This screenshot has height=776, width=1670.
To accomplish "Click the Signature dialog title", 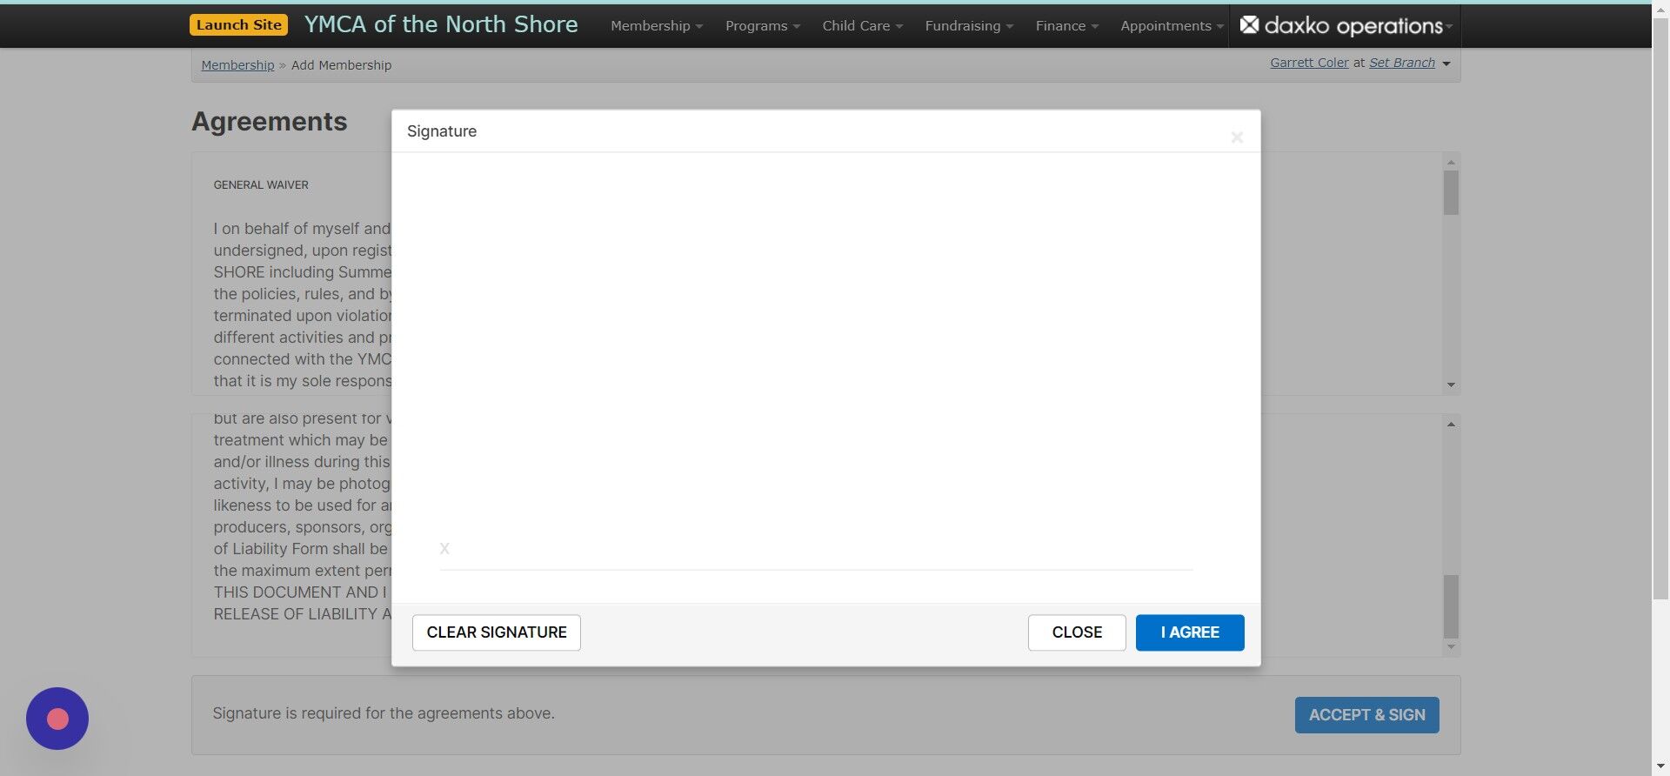I will (442, 131).
